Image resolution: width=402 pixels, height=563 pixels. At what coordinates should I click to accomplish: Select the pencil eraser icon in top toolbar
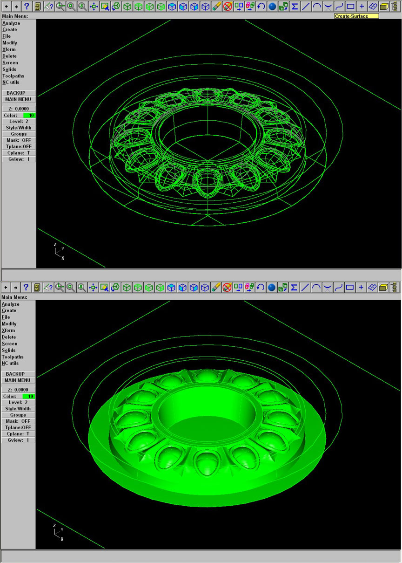tap(216, 7)
